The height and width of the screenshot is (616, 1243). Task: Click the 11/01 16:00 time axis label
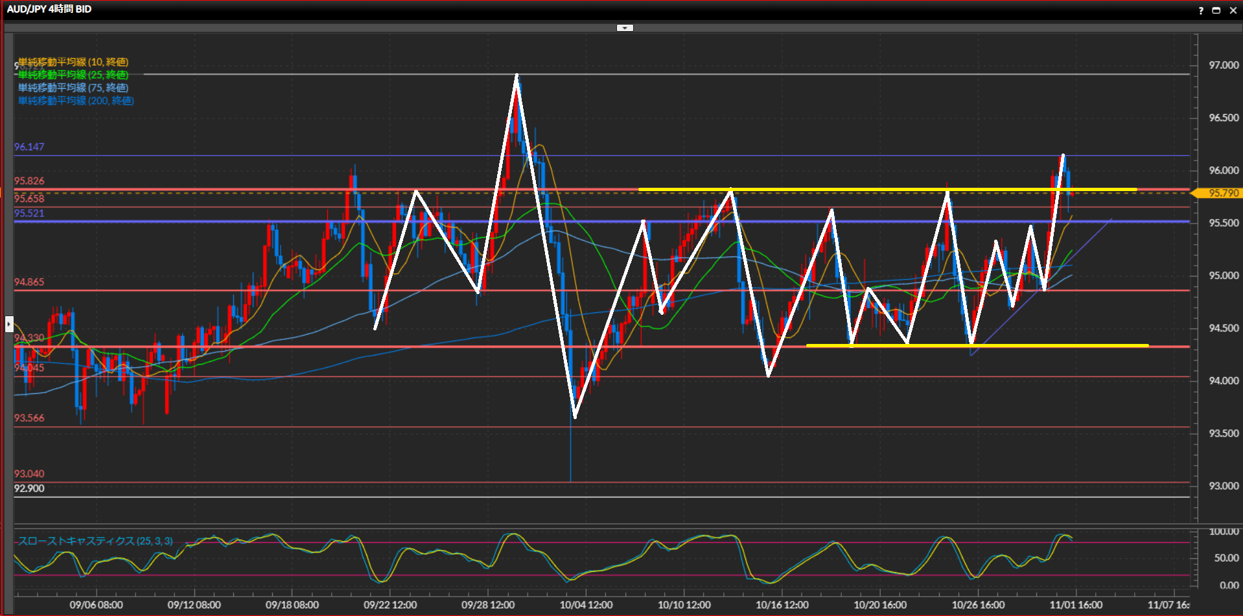click(1076, 605)
